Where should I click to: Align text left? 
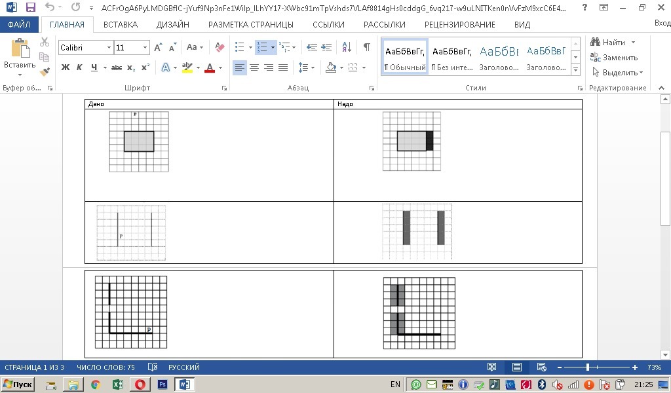240,67
